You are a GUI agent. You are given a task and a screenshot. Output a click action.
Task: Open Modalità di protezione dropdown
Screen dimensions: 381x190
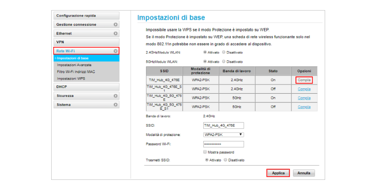click(223, 135)
